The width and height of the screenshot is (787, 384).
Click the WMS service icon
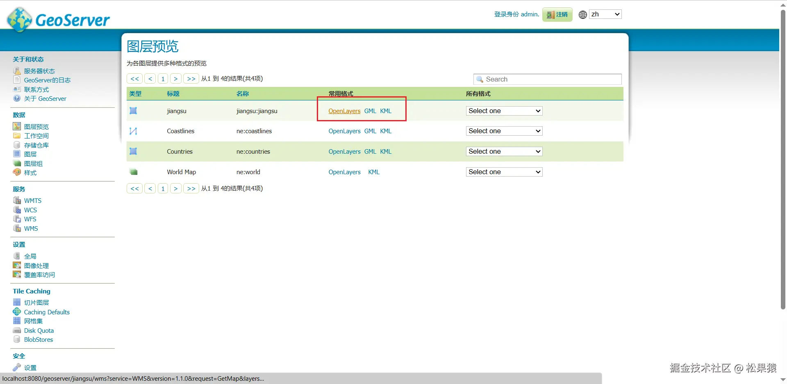click(17, 228)
